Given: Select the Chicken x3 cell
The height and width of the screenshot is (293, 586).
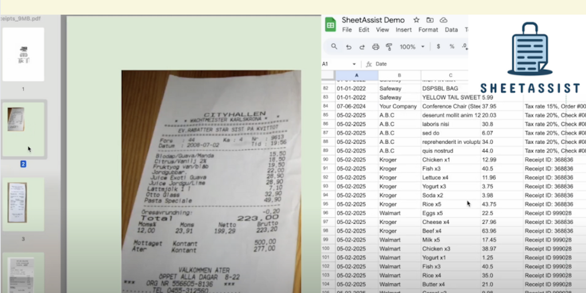Looking at the screenshot, I should tap(451, 248).
